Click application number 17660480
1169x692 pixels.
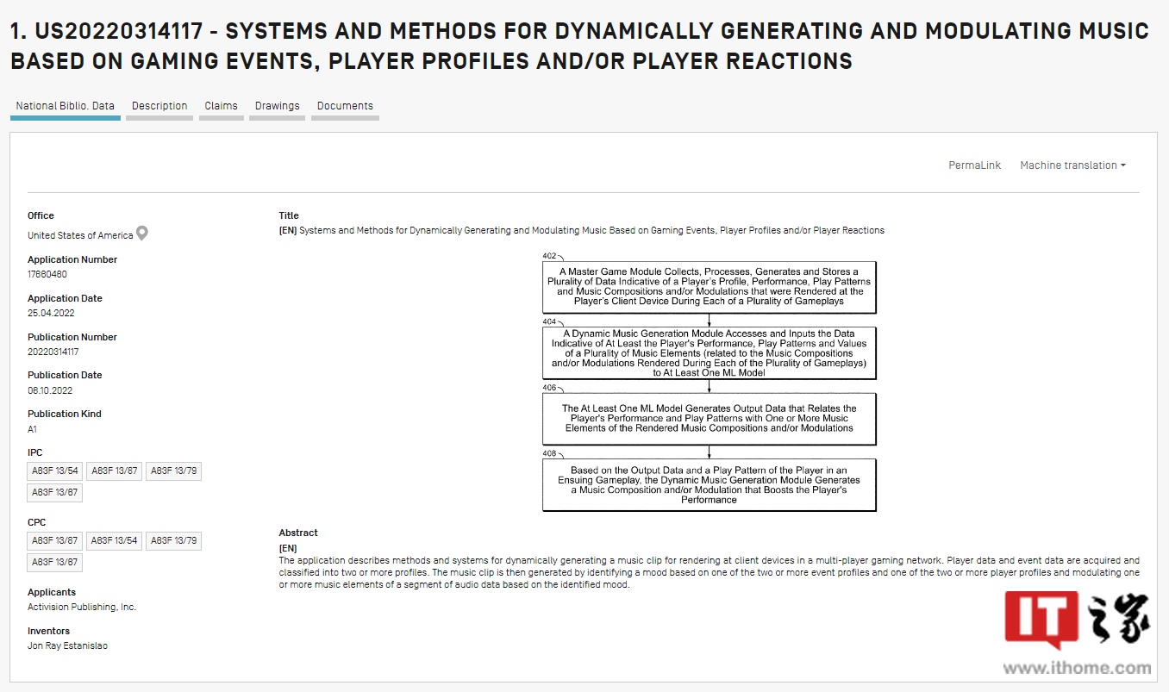pyautogui.click(x=47, y=275)
